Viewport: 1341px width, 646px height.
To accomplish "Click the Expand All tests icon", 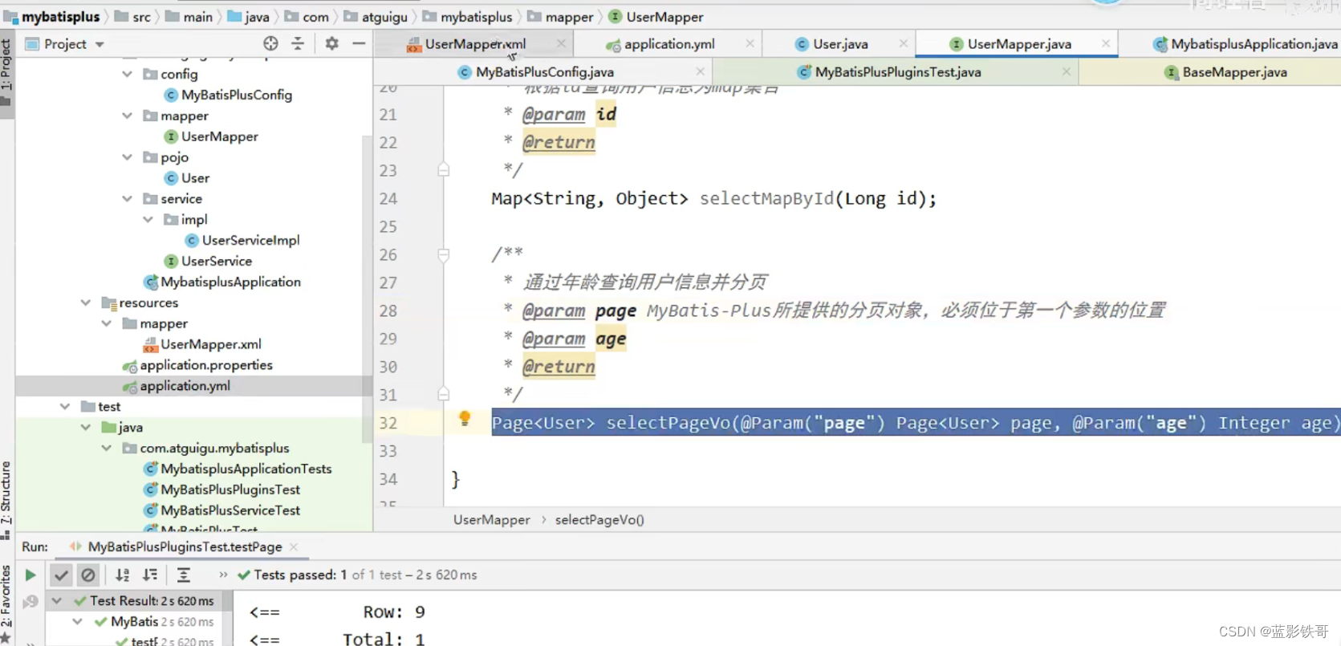I will click(x=184, y=575).
